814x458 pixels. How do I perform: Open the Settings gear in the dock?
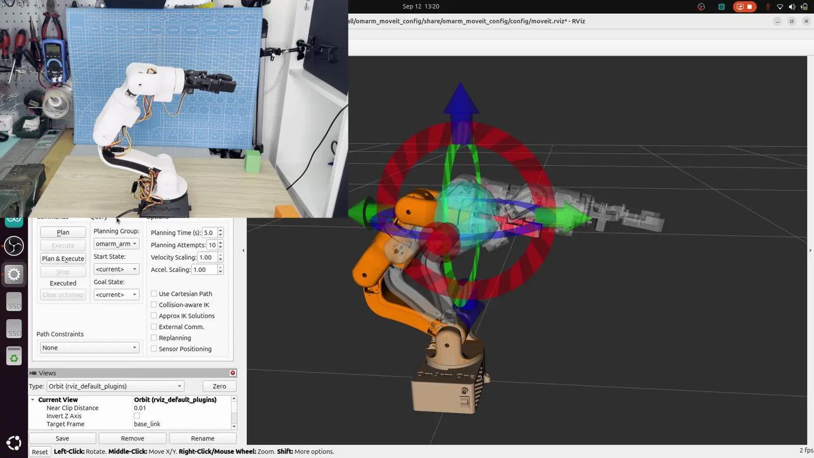[14, 274]
